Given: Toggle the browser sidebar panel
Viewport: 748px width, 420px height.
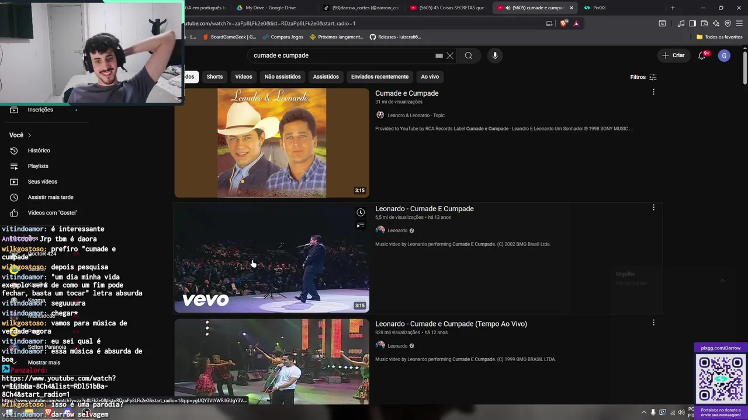Looking at the screenshot, I should (692, 23).
